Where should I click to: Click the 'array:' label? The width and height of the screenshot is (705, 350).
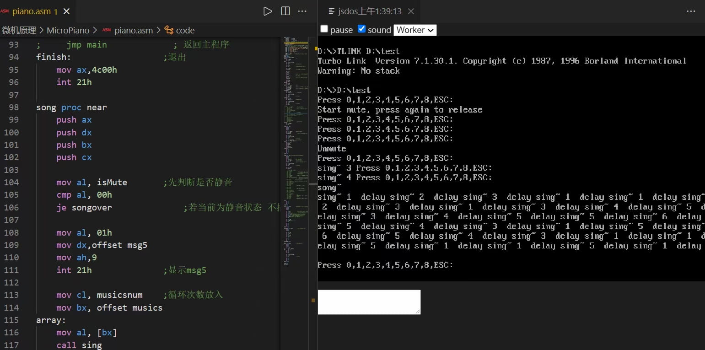[51, 320]
